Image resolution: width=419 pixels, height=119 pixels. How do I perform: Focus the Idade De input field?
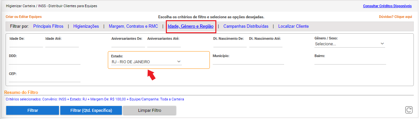click(x=26, y=44)
